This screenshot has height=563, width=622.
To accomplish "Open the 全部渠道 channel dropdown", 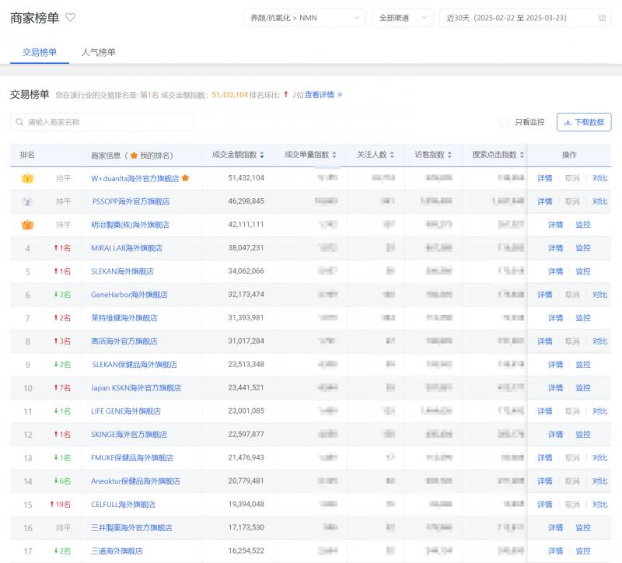I will click(403, 18).
